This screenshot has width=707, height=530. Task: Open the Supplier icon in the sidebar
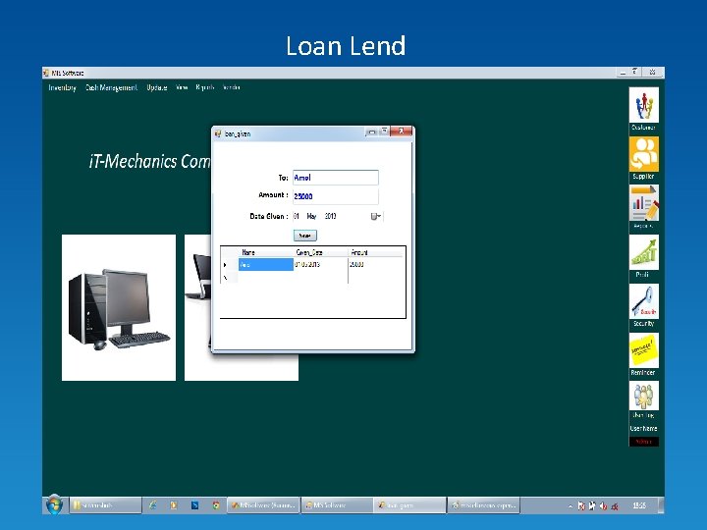(x=643, y=154)
